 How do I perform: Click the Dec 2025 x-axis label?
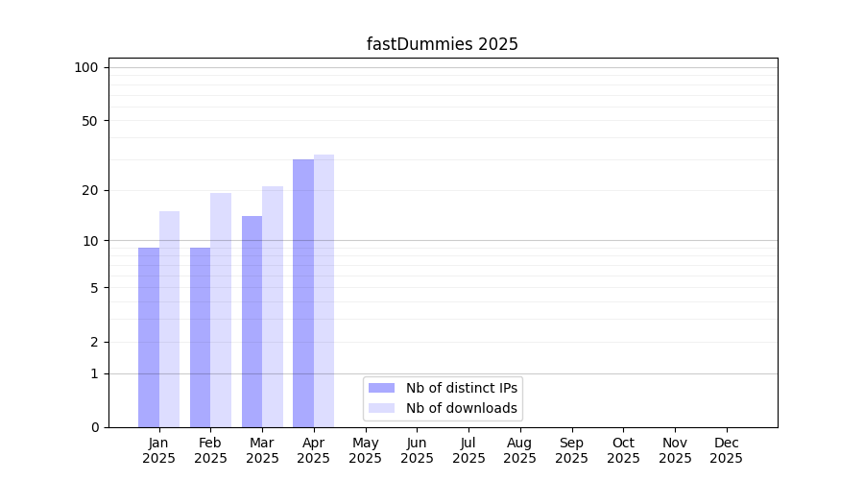[726, 450]
